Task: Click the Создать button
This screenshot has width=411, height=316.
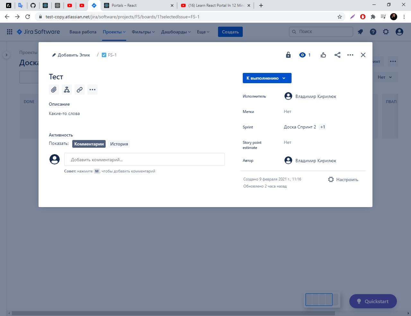Action: click(x=230, y=32)
